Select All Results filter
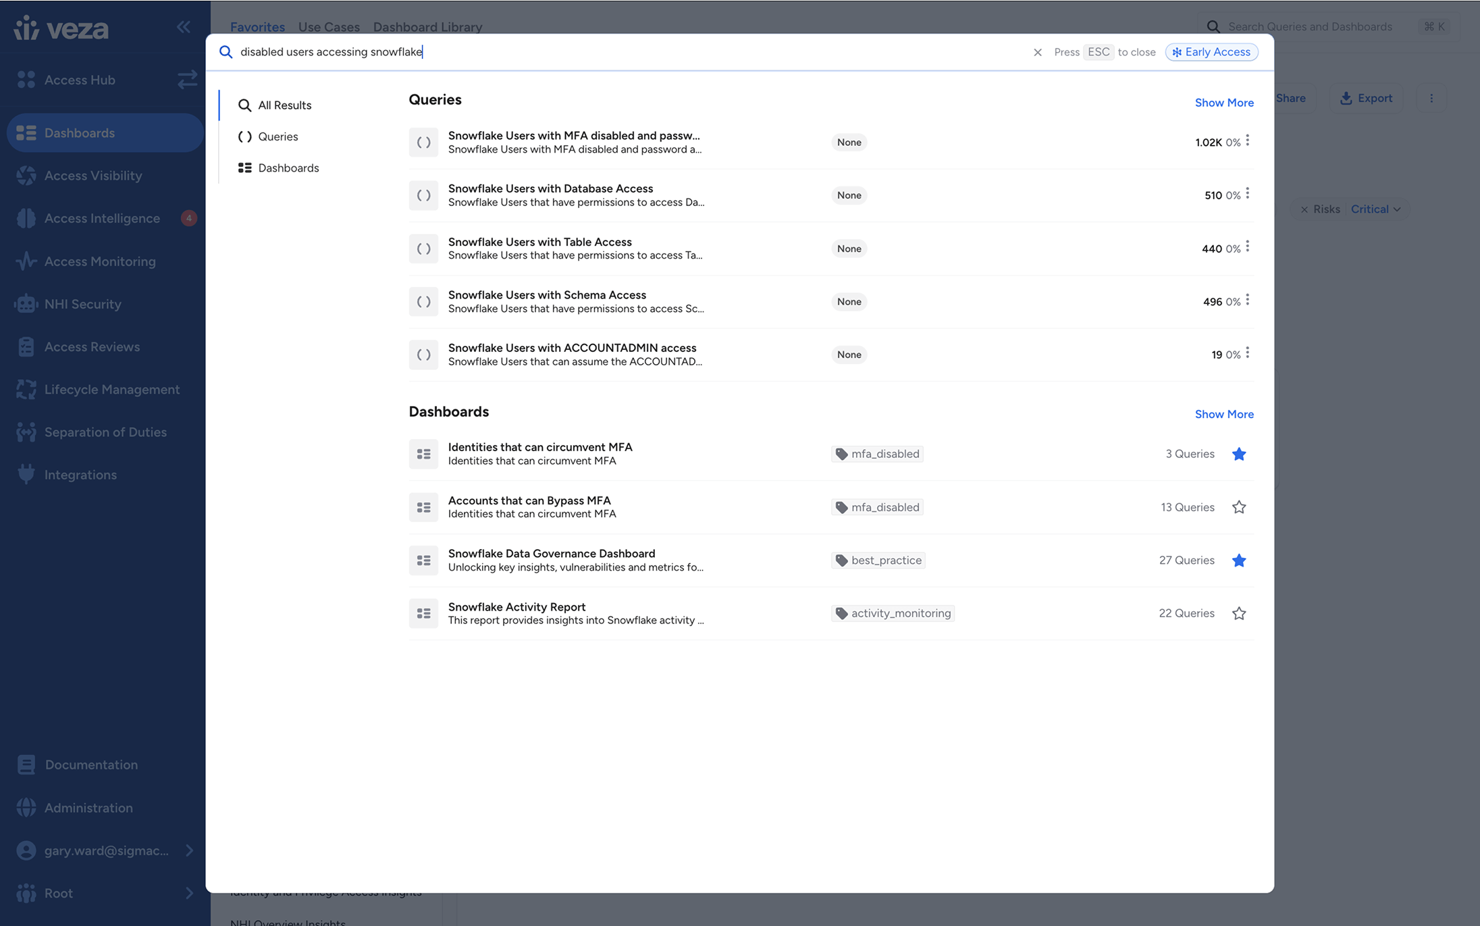The image size is (1480, 926). [x=275, y=105]
